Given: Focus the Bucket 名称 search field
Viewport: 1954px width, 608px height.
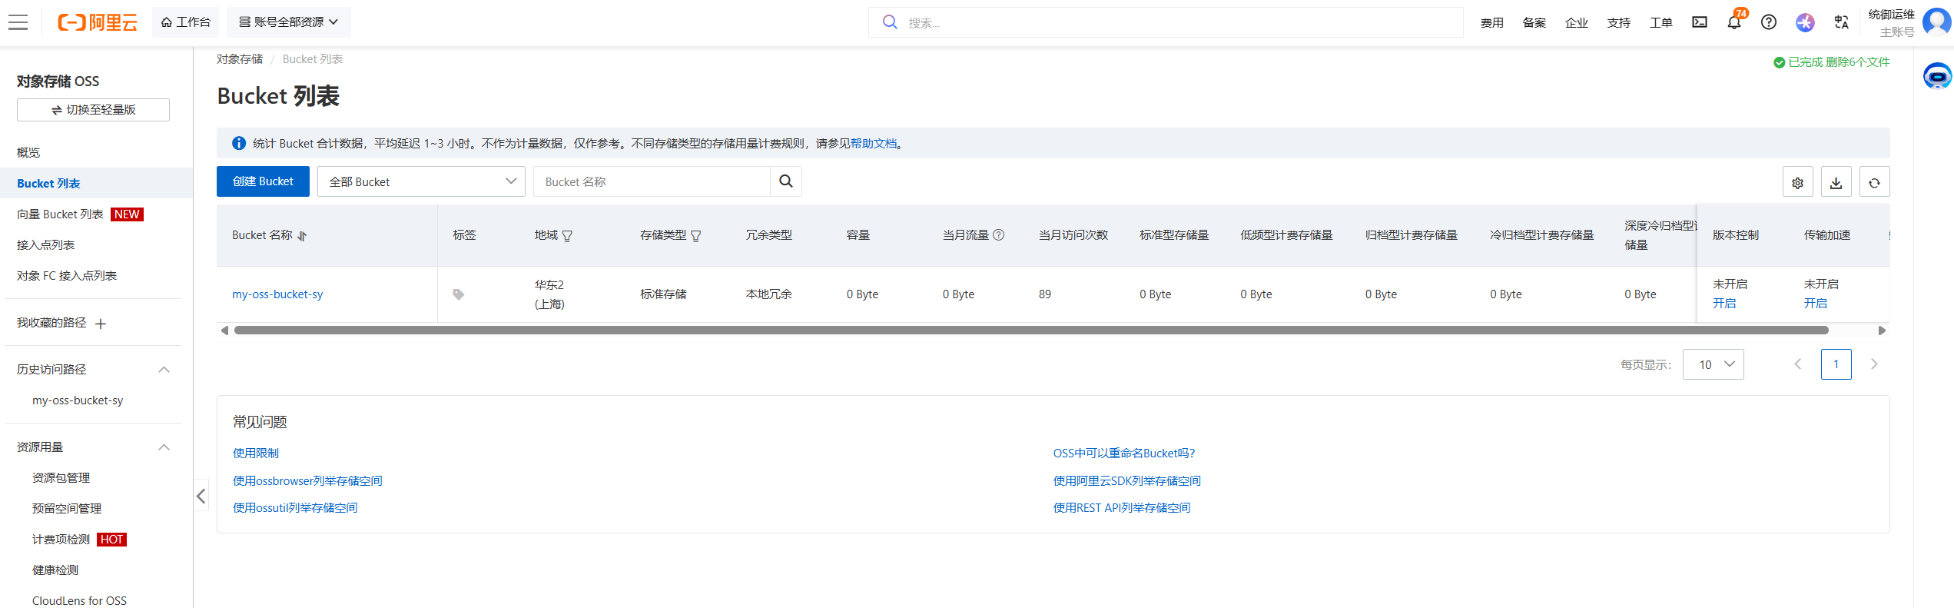Looking at the screenshot, I should [652, 181].
